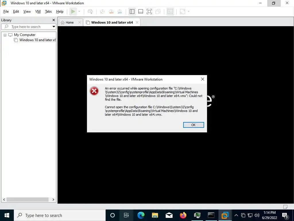Open the clock and date flyout

270,215
